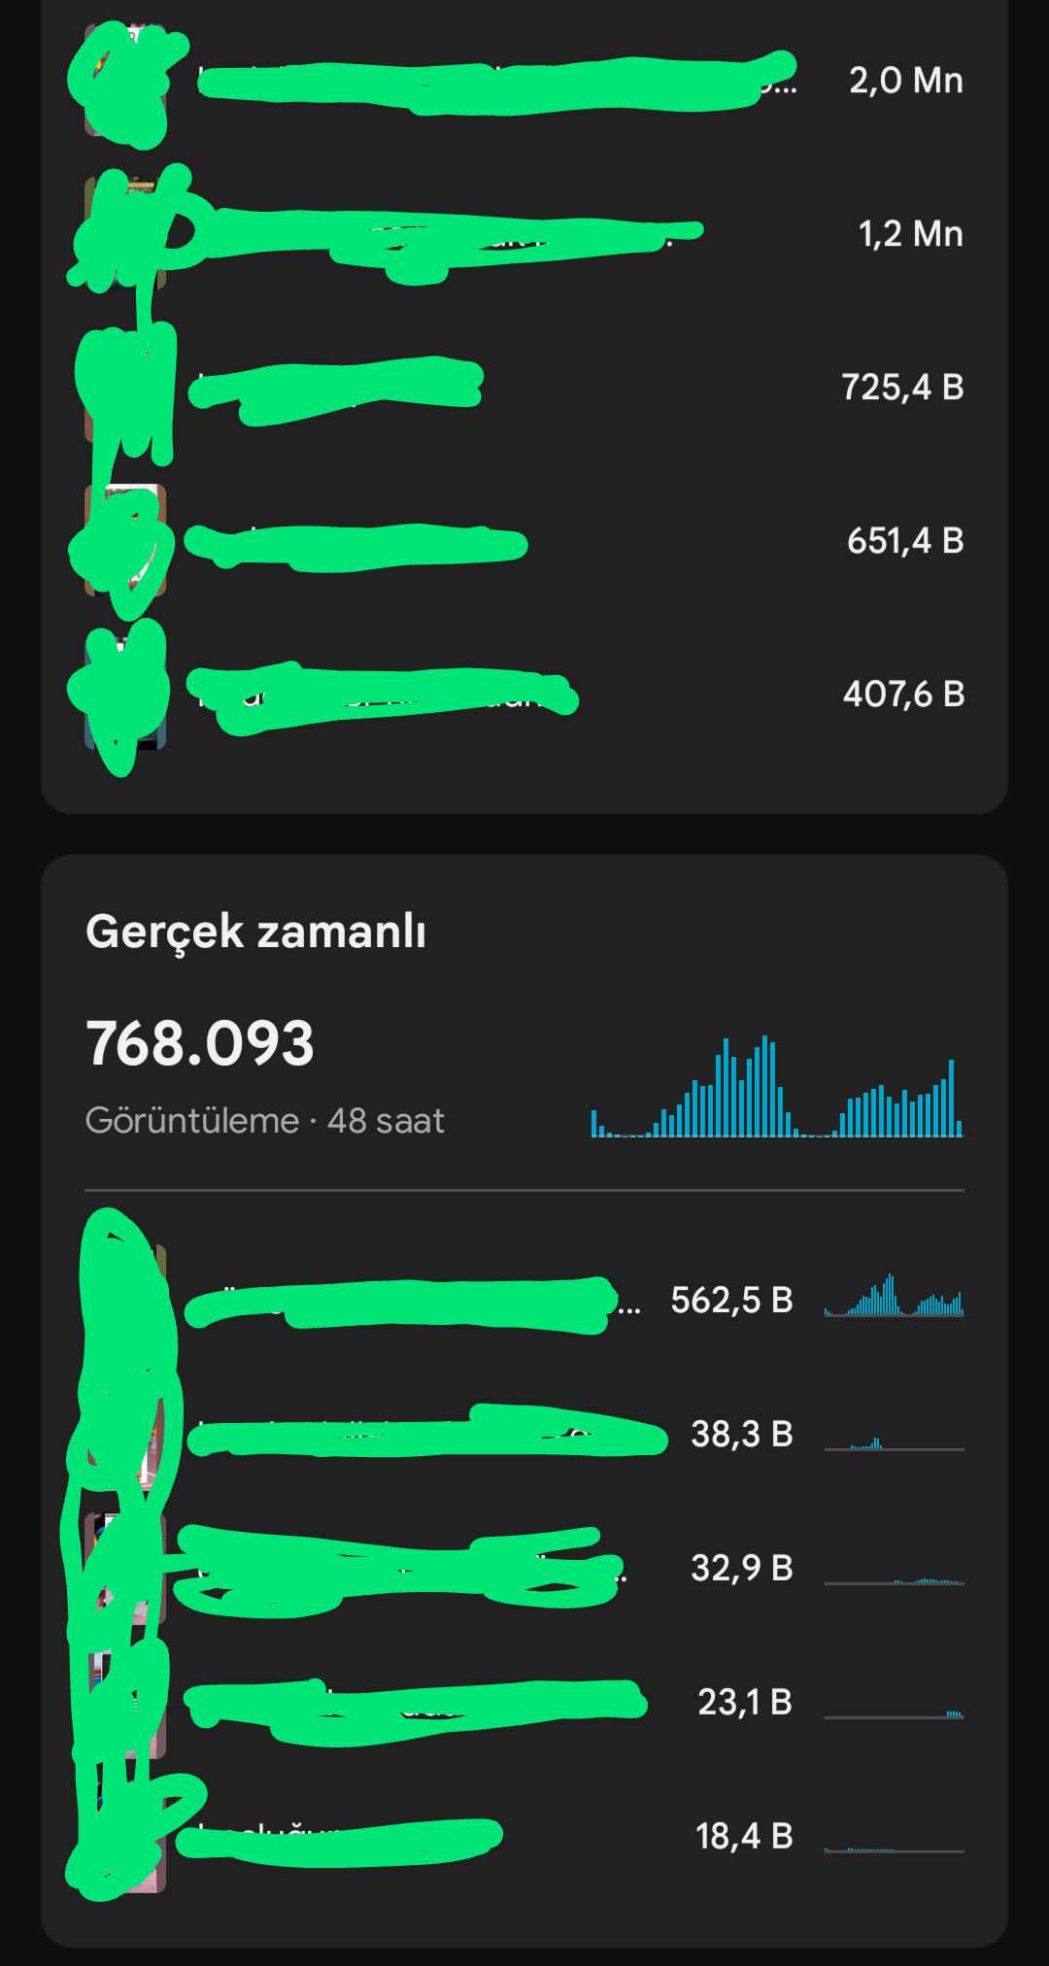The height and width of the screenshot is (1966, 1049).
Task: Tap the Gerçek zamanlı card heading
Action: click(256, 932)
